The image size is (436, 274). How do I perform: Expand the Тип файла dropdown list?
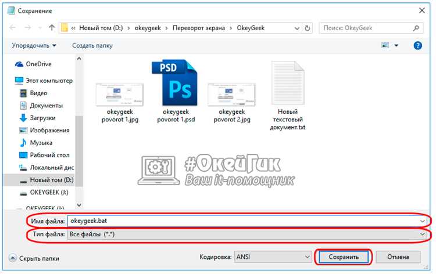point(422,233)
